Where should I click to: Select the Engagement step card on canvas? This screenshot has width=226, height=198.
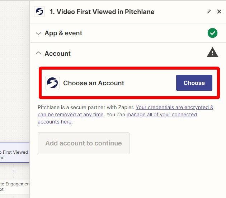[15, 186]
